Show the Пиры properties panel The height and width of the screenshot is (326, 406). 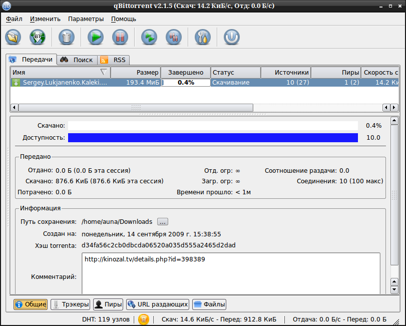108,304
